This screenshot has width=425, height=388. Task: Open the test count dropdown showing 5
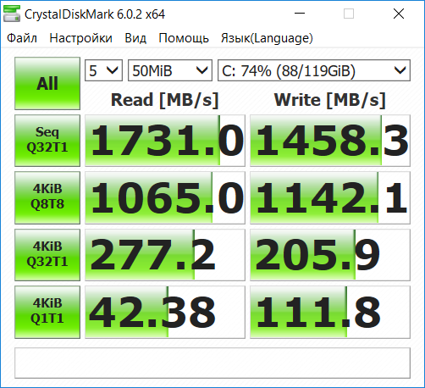click(x=103, y=70)
